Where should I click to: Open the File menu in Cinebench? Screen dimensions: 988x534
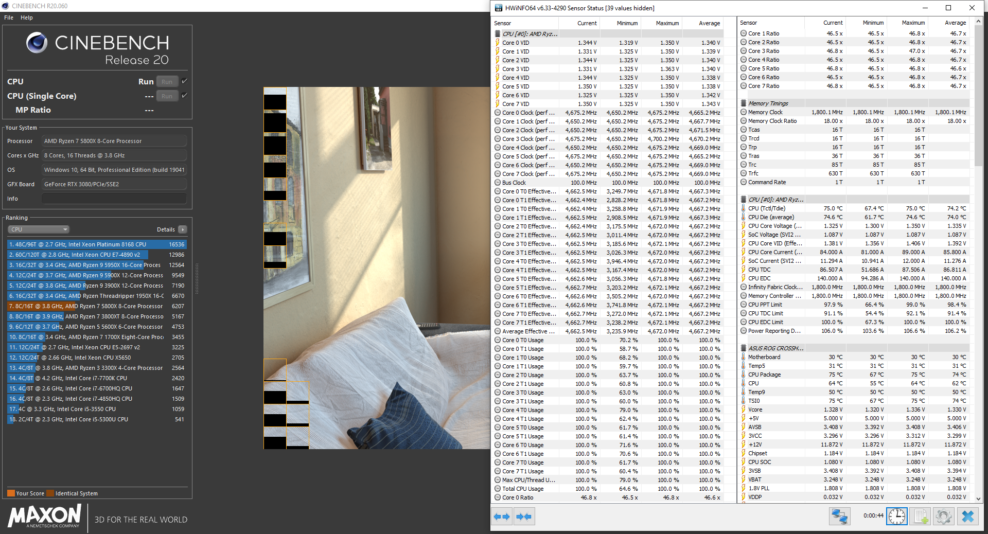tap(9, 17)
